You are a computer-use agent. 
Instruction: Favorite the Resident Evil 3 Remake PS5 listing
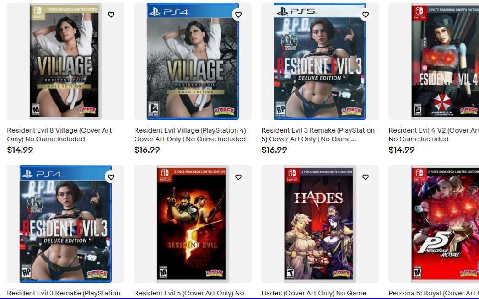coord(366,15)
